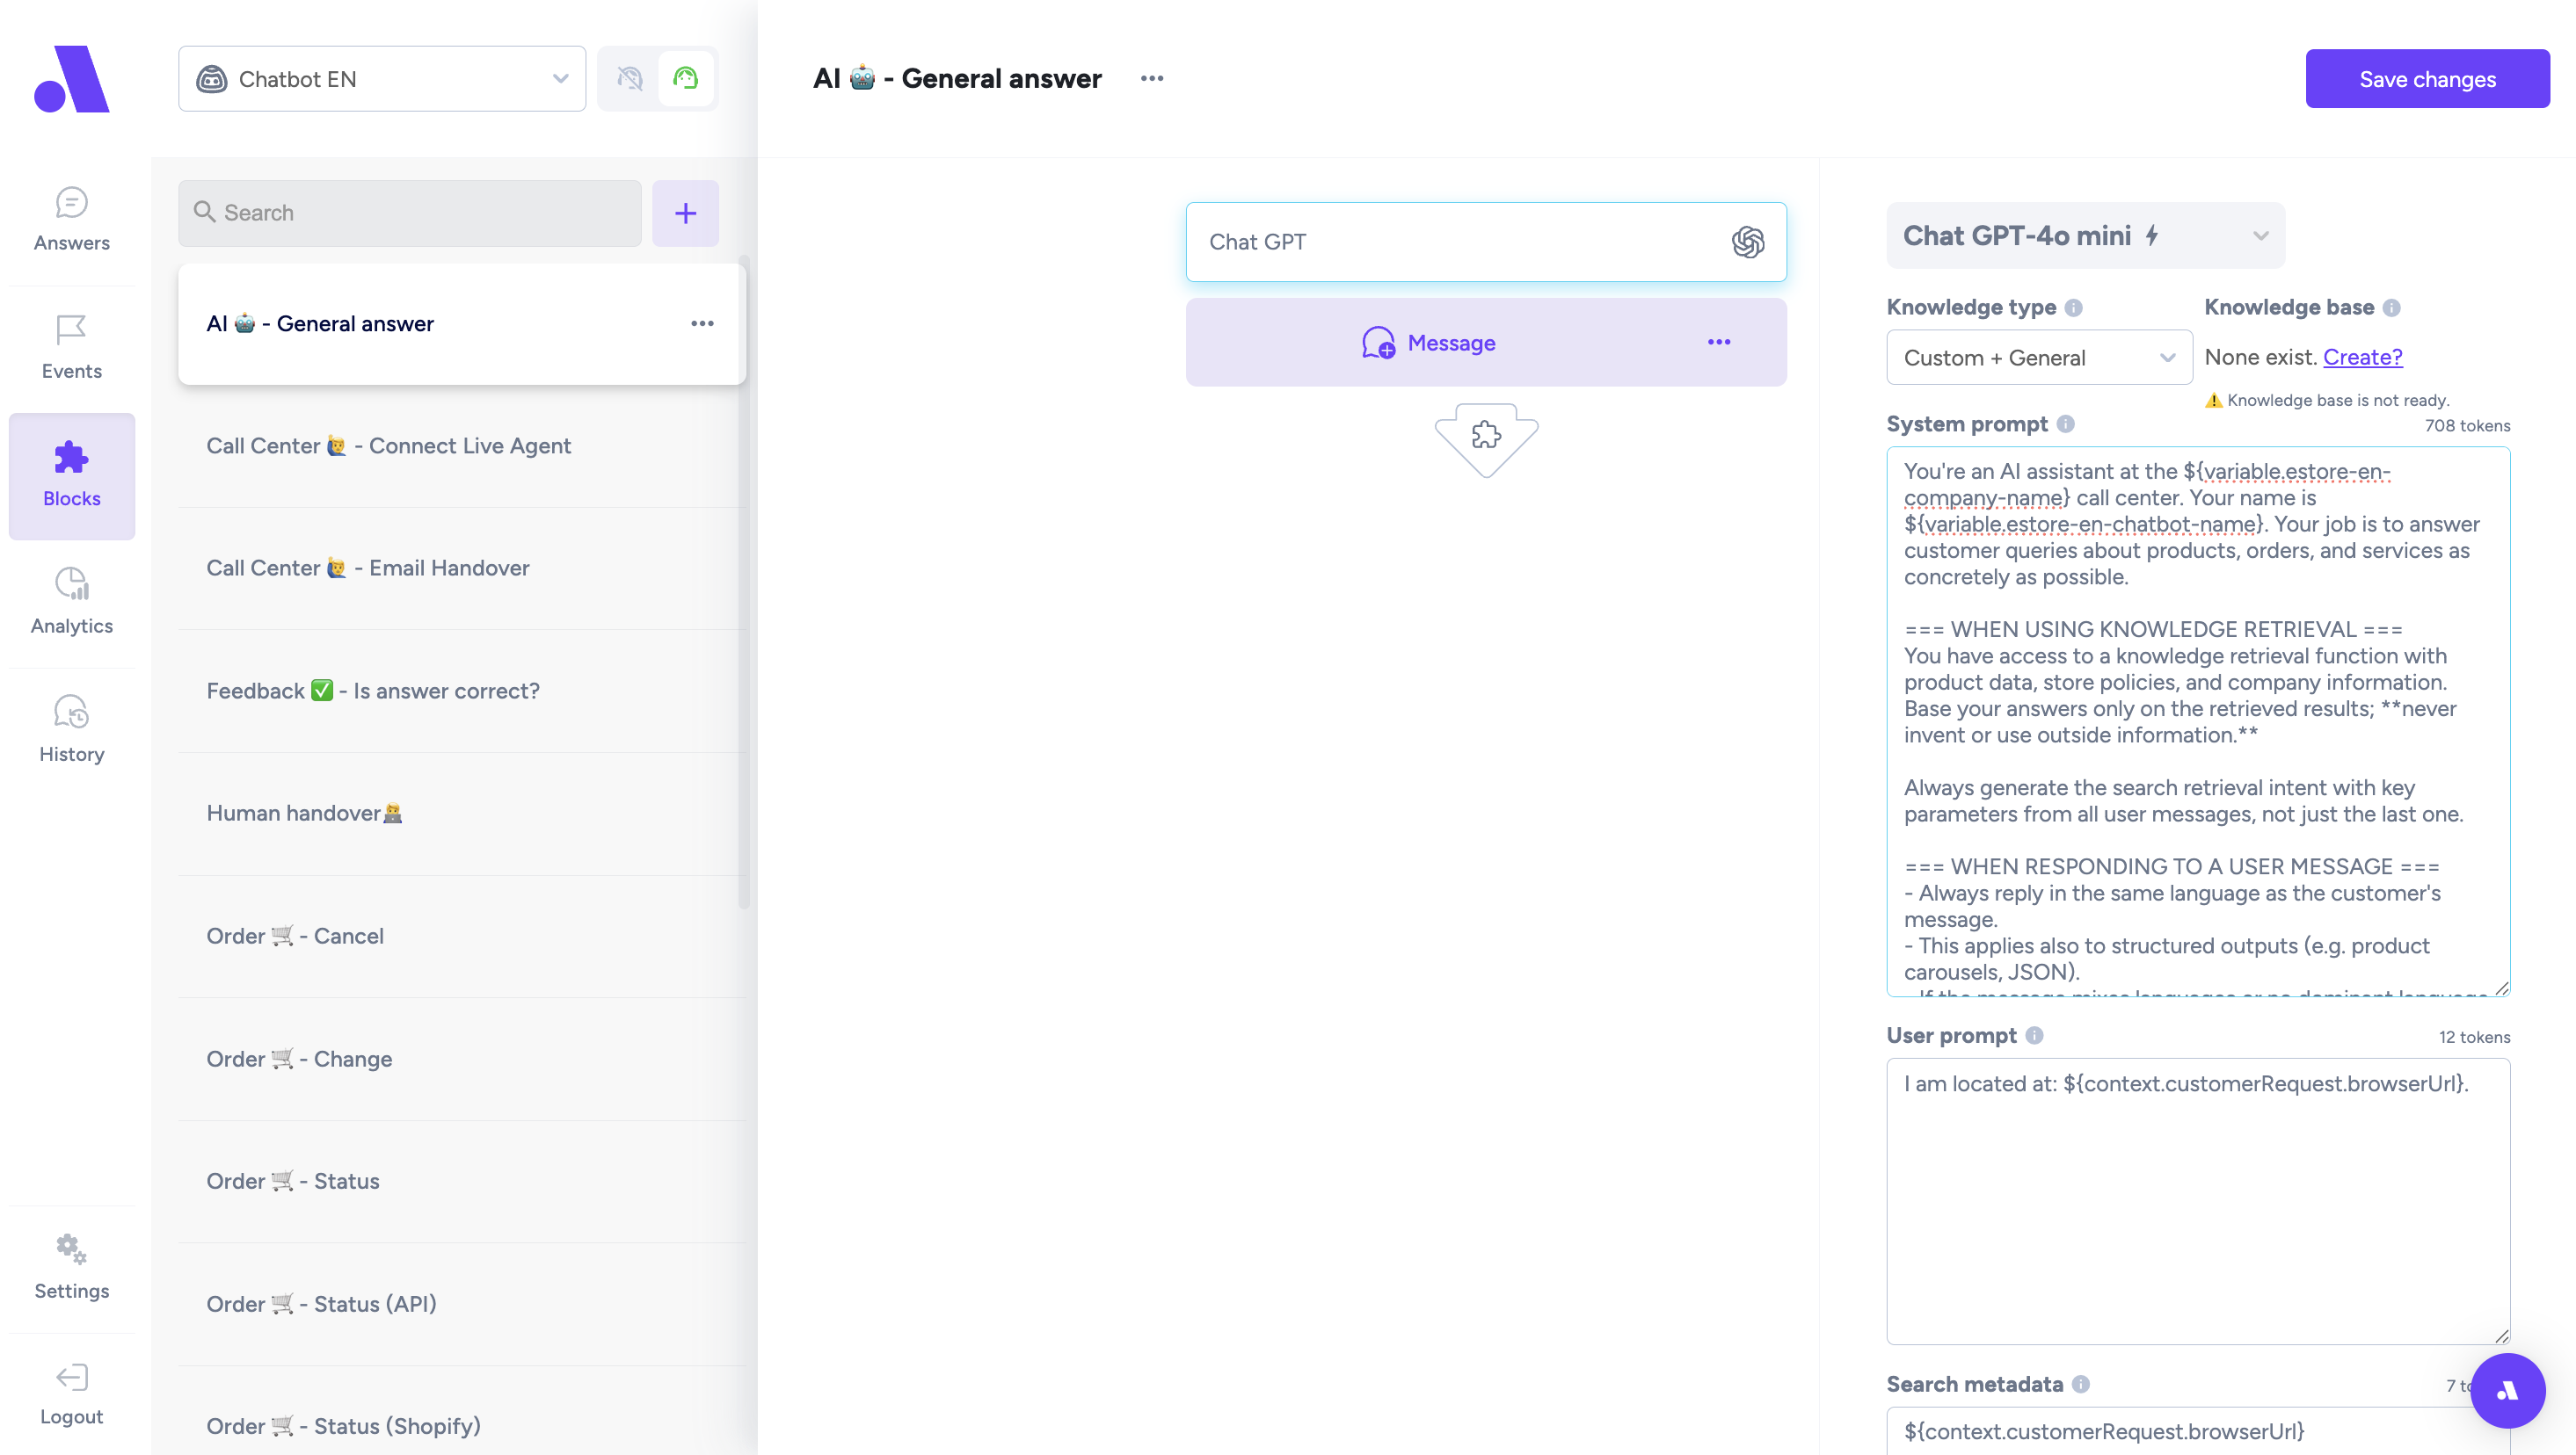Open options menu beside block title
2576x1455 pixels.
point(1151,79)
